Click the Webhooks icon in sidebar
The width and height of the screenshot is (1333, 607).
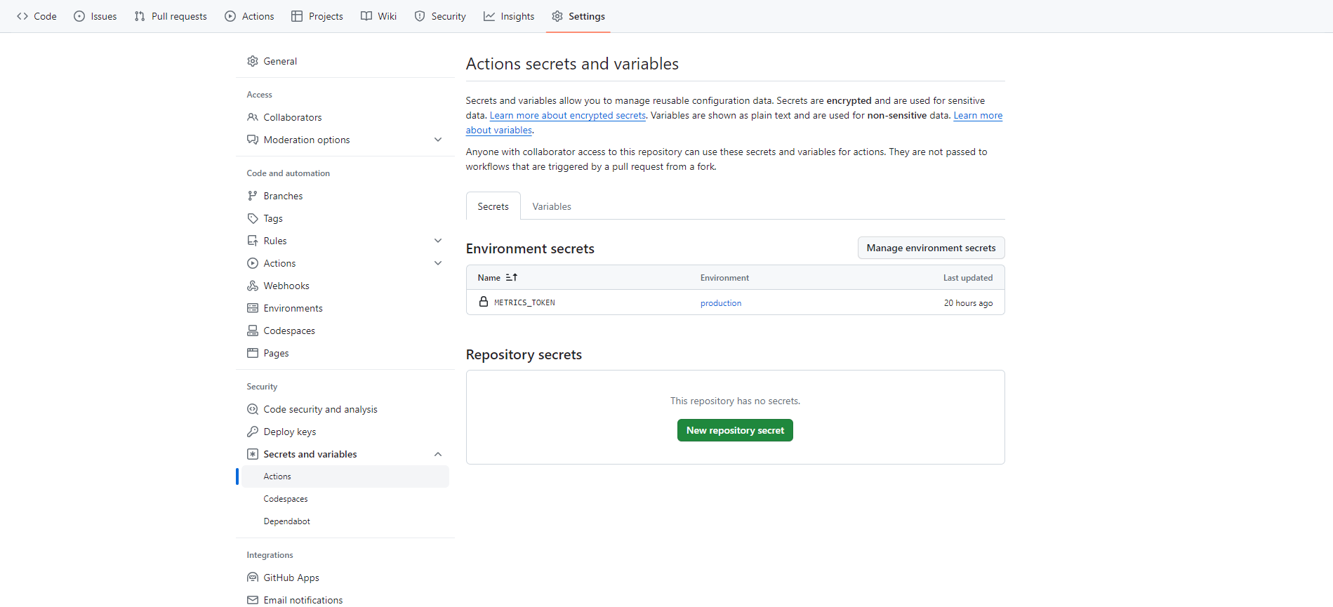pos(253,286)
